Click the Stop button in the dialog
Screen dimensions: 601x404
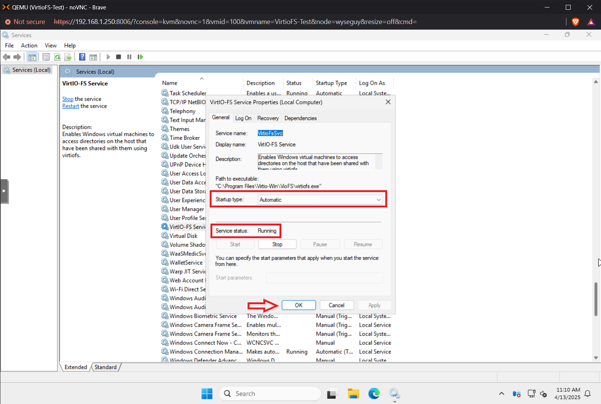[x=277, y=244]
